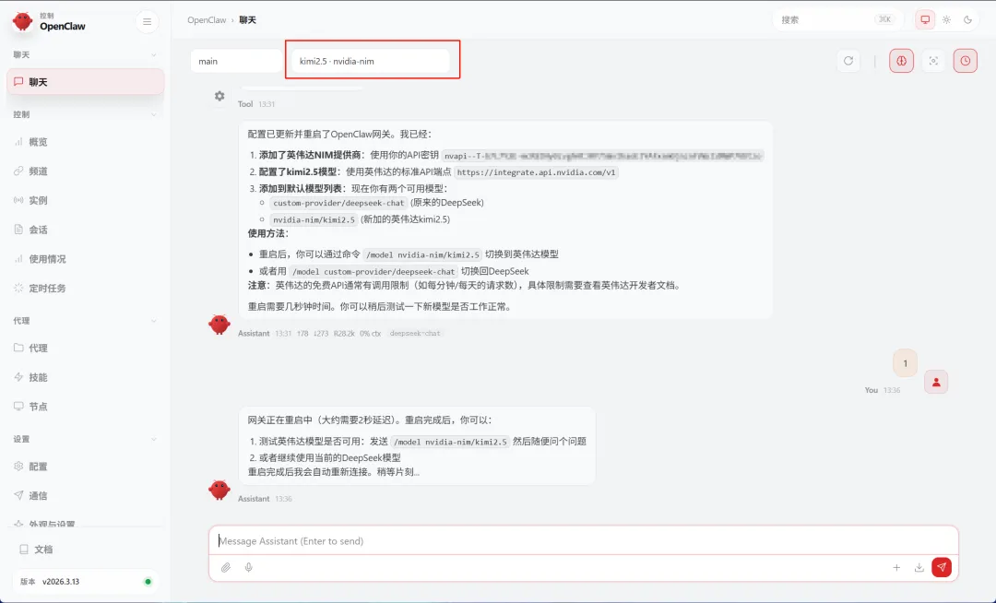This screenshot has width=996, height=603.
Task: Collapse the 聊天 sidebar section chevron
Action: [154, 55]
